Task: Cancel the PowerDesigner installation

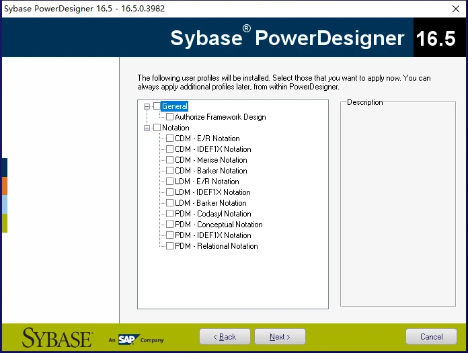Action: click(x=431, y=337)
